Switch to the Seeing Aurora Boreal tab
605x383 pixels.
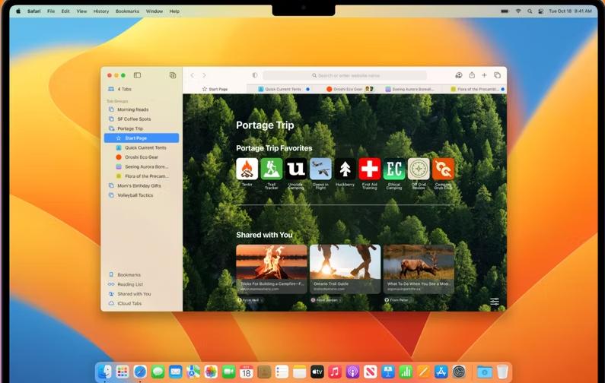409,89
